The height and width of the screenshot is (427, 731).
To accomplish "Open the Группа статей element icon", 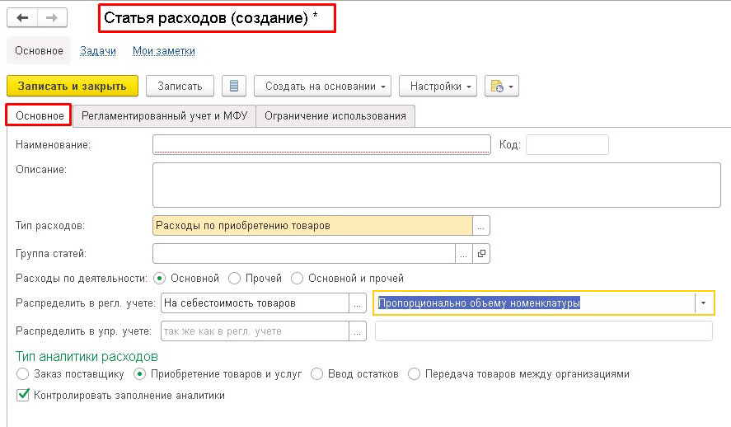I will [x=481, y=254].
